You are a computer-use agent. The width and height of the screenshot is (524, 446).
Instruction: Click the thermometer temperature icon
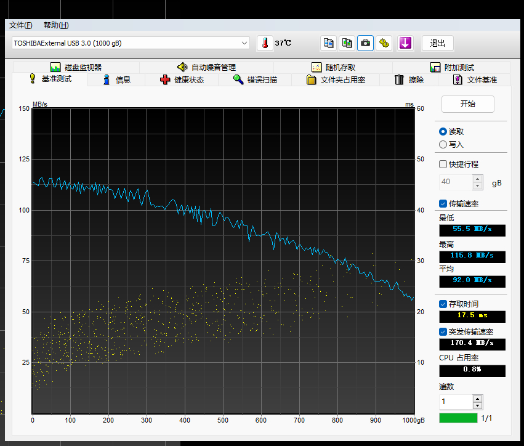265,43
